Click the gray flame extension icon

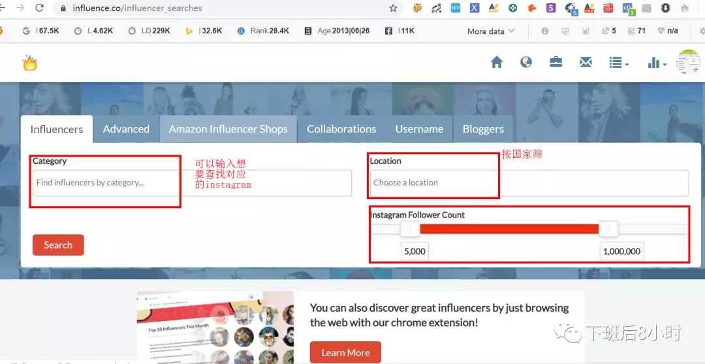tap(685, 8)
